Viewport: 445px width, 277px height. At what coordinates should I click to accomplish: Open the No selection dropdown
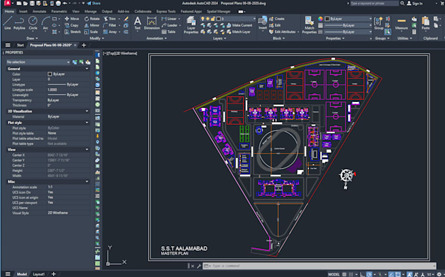pyautogui.click(x=39, y=62)
